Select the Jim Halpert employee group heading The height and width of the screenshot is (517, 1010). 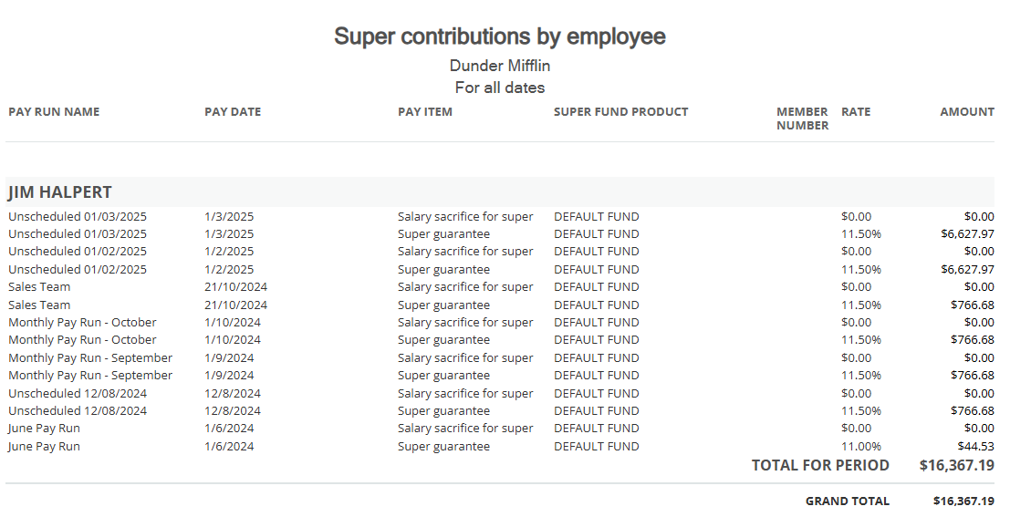point(60,192)
